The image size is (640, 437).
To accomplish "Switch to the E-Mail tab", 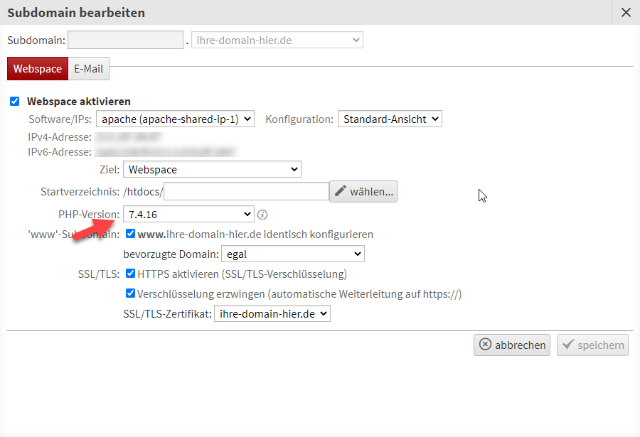I will coord(89,69).
